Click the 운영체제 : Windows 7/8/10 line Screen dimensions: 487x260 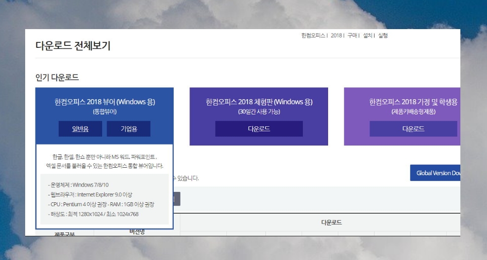(x=78, y=185)
